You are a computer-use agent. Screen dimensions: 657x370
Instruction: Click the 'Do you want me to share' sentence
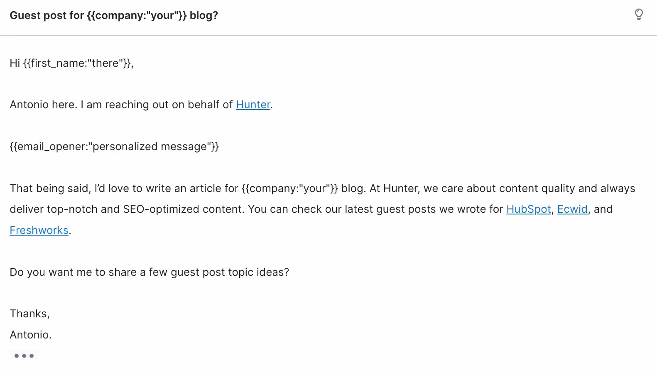click(150, 272)
